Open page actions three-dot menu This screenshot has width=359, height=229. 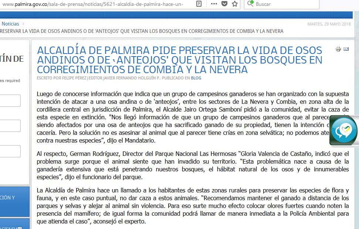214,4
